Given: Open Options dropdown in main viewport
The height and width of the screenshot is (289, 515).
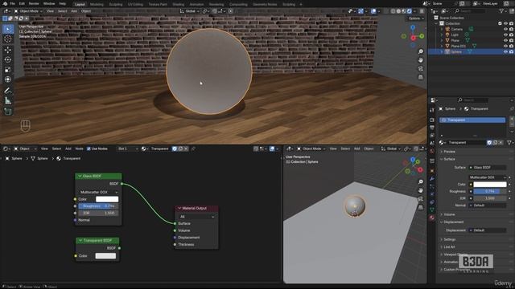Looking at the screenshot, I should (x=415, y=18).
